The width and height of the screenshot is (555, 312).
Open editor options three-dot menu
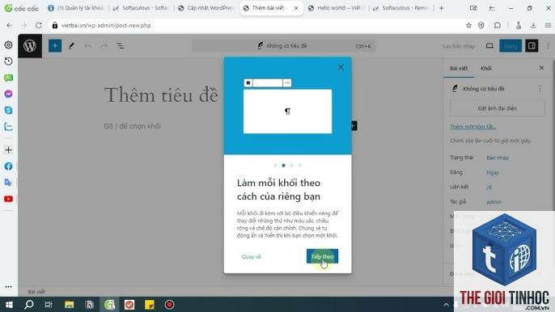point(548,45)
